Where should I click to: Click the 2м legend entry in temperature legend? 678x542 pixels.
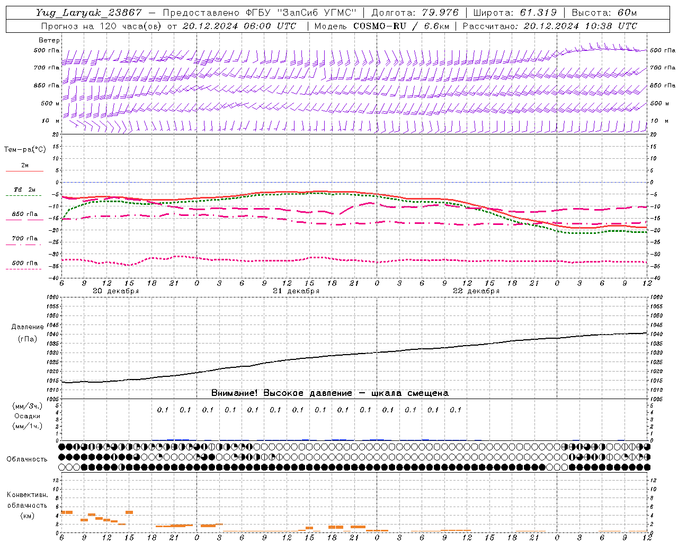click(25, 166)
